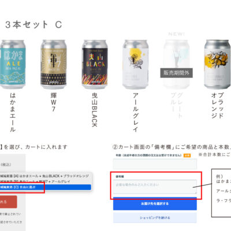The width and height of the screenshot is (231, 231).
Task: Choose option [A] はかまエール + 曳山BLACK + ブラッドオレンジ
Action: point(46,176)
